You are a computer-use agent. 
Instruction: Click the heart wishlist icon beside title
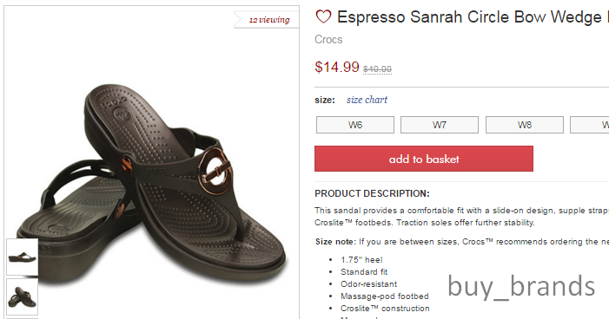click(323, 16)
